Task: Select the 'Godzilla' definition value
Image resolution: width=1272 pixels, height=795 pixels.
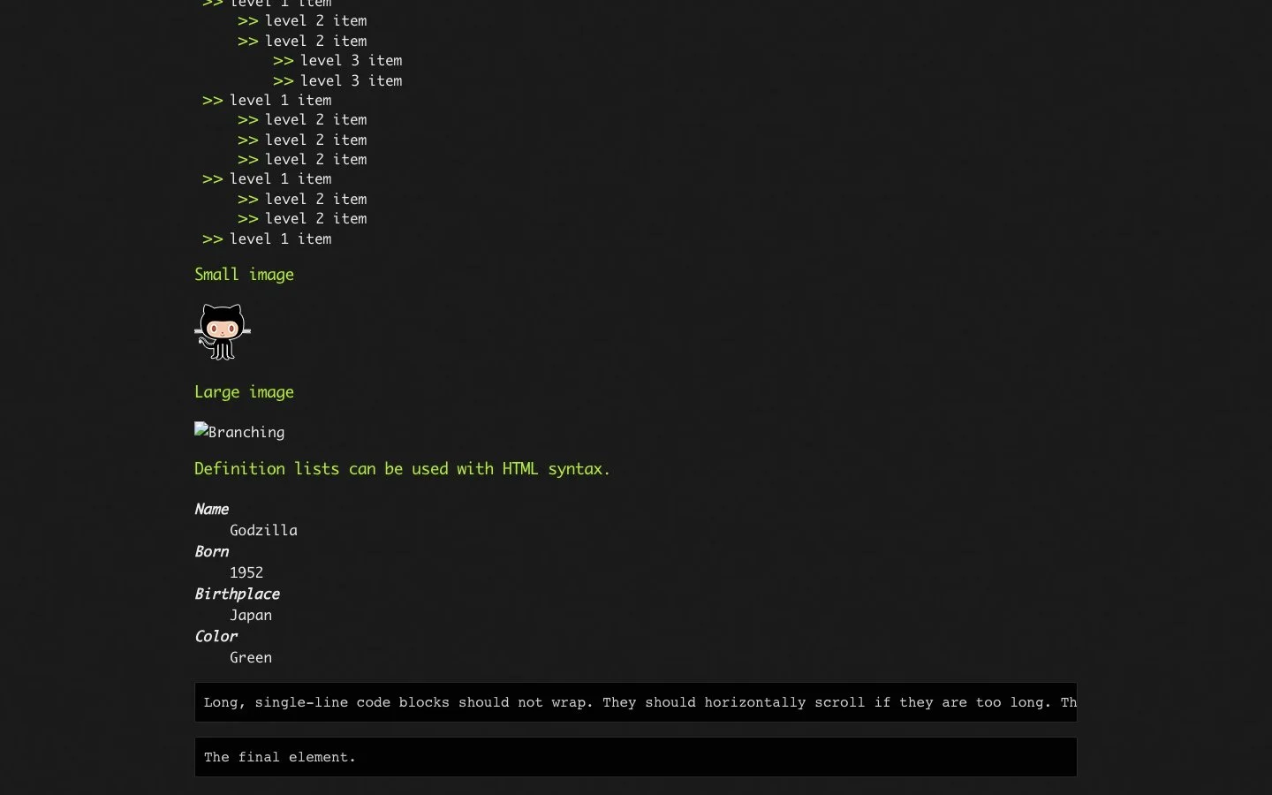Action: 263,530
